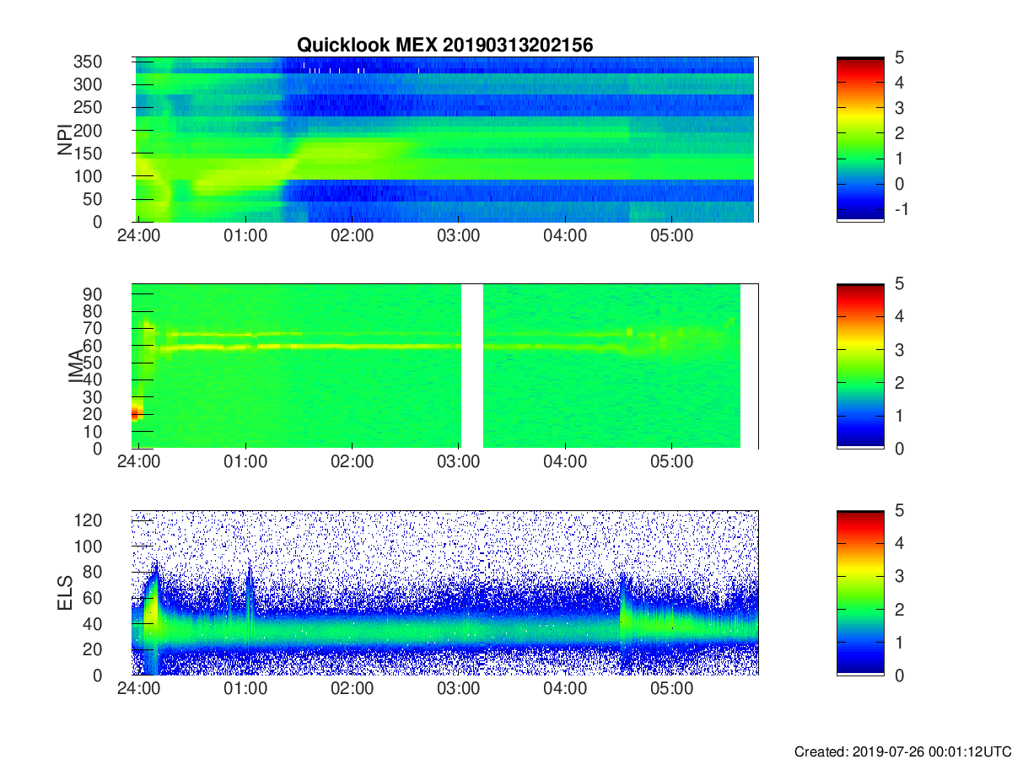Click the 03:00 time label under NPI
This screenshot has height=759, width=1012.
(459, 236)
